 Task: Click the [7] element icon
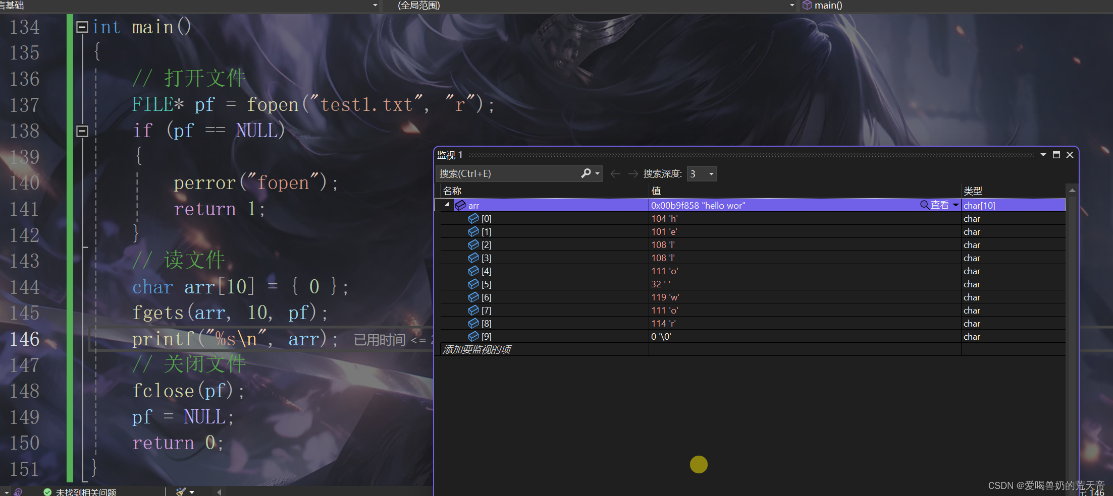[x=473, y=310]
